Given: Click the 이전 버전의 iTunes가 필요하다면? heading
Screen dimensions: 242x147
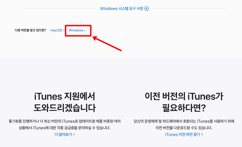Looking at the screenshot, I should (184, 102).
